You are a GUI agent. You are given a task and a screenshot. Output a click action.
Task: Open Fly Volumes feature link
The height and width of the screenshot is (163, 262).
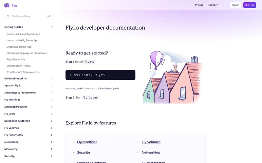pos(151,142)
